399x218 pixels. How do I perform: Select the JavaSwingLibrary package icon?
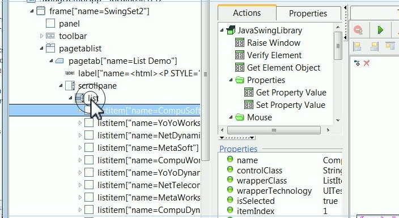231,30
